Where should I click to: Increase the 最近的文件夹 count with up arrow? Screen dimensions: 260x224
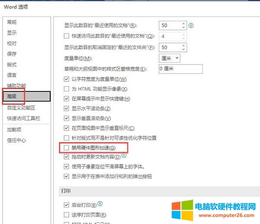(x=183, y=45)
